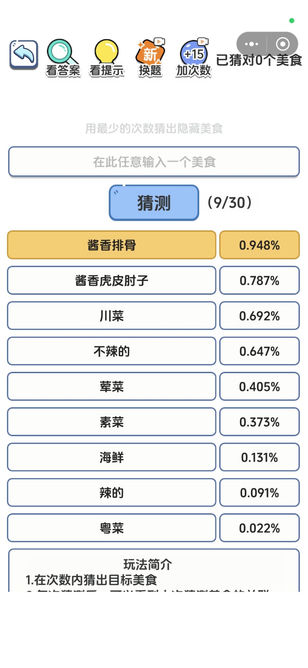Click the 猜测 guess button
Image resolution: width=308 pixels, height=668 pixels.
[154, 203]
